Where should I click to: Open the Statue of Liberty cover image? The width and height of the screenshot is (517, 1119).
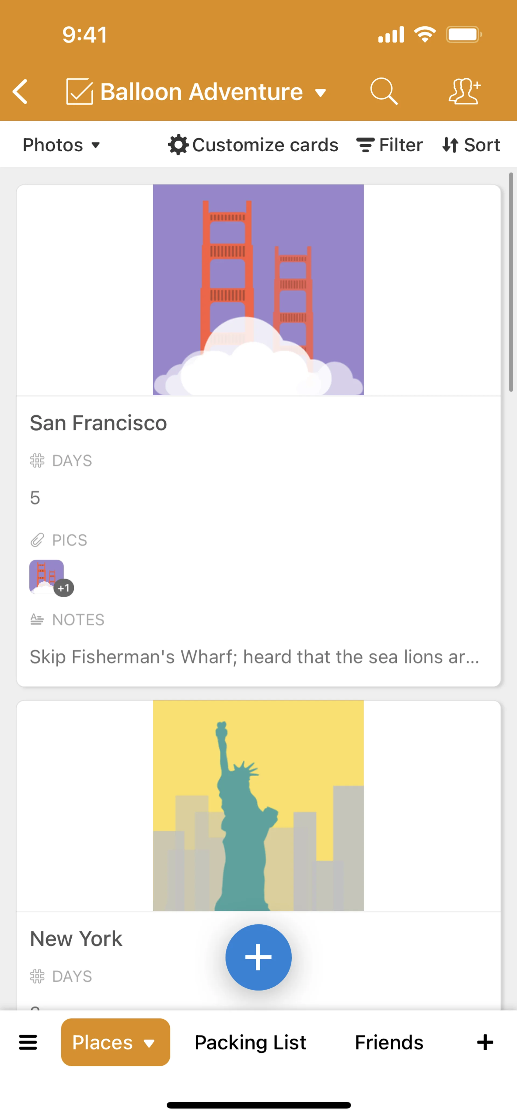(258, 805)
